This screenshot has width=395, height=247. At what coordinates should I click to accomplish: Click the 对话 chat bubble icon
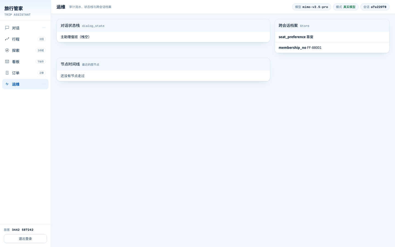click(x=7, y=28)
